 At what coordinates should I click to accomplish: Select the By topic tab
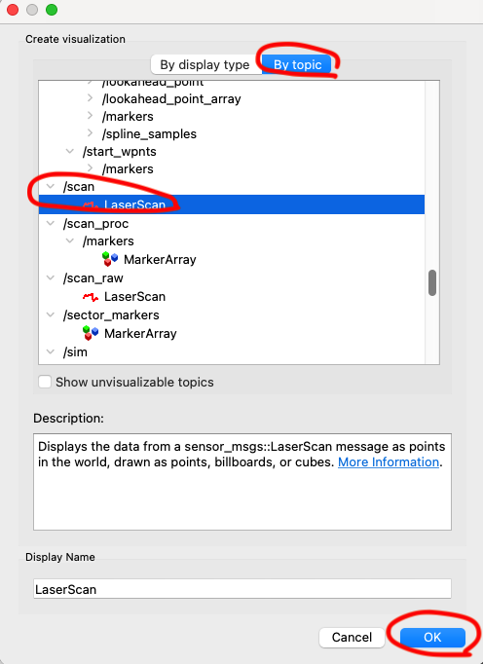click(x=297, y=65)
